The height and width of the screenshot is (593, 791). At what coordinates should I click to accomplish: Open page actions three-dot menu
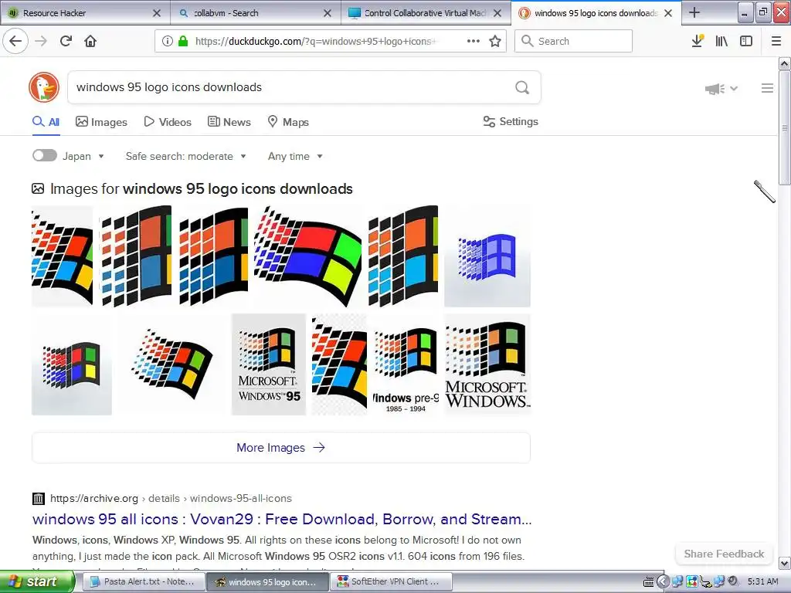point(474,41)
